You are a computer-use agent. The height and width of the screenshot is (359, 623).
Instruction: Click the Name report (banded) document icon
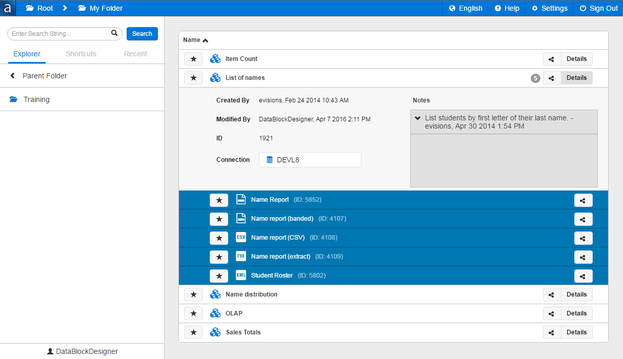click(241, 218)
